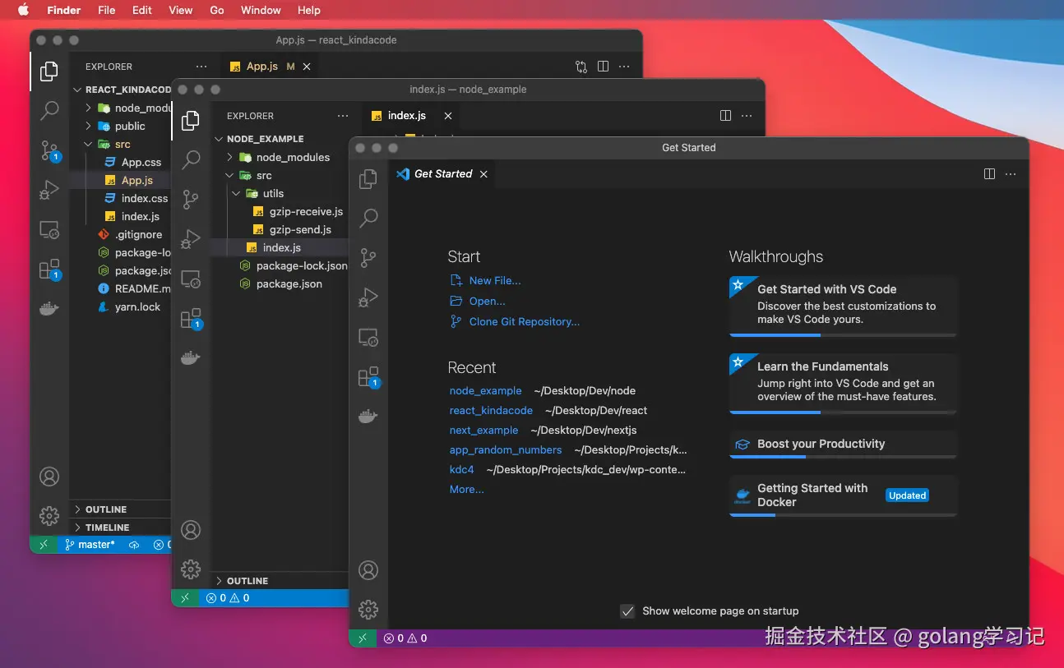Image resolution: width=1064 pixels, height=668 pixels.
Task: Open More Actions in Get Started tab bar
Action: pos(1011,174)
